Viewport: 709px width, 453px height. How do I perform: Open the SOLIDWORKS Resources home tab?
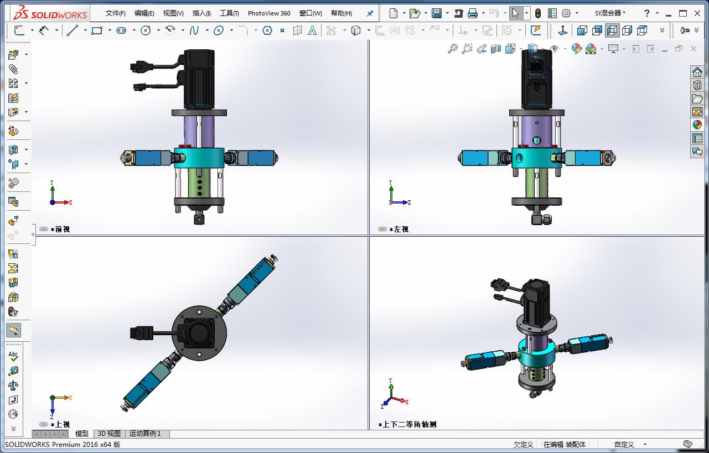point(697,72)
